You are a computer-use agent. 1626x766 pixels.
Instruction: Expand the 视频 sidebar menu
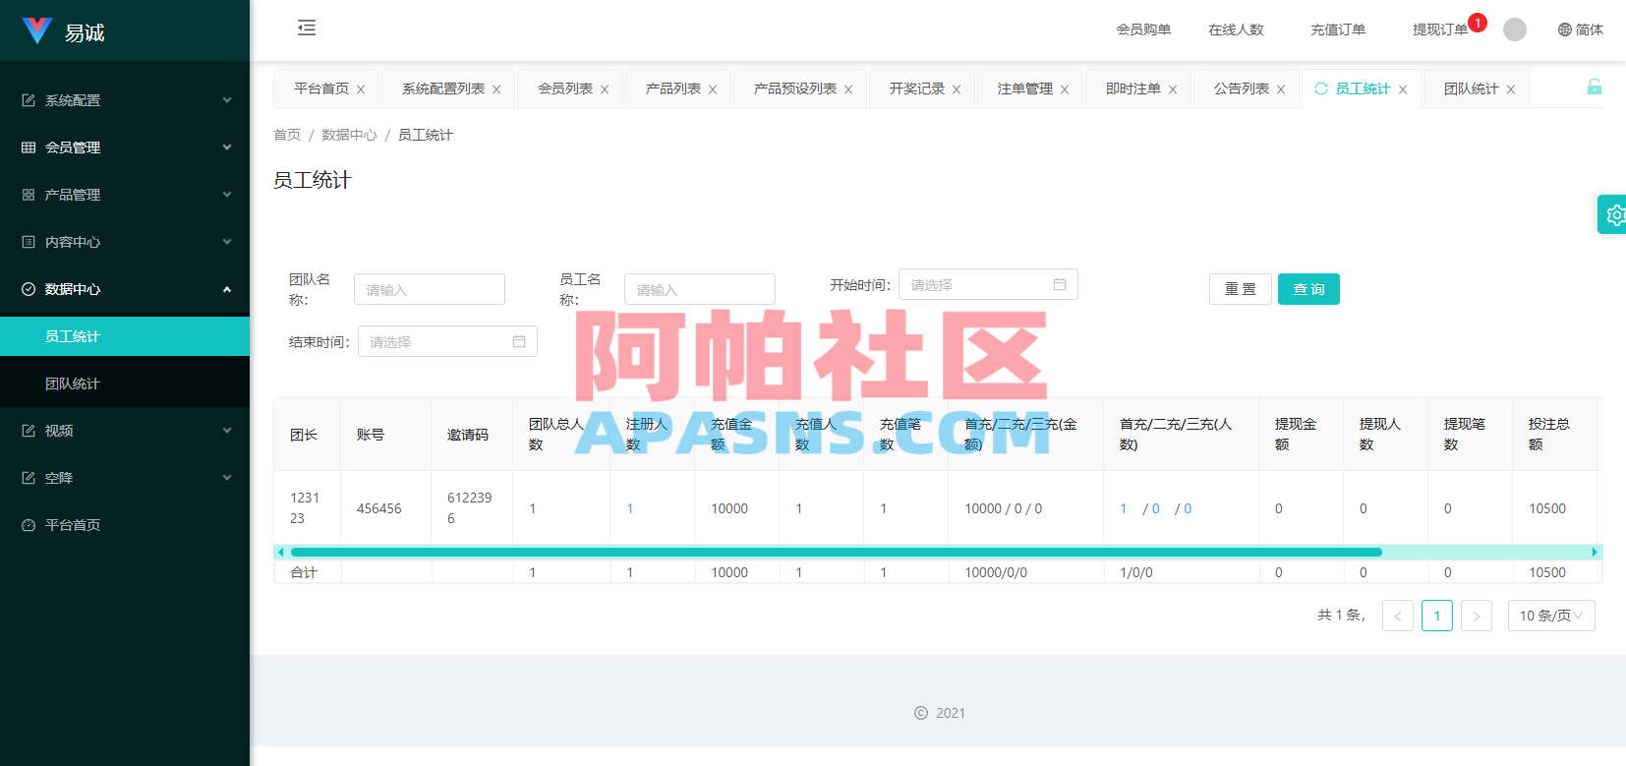click(x=125, y=431)
